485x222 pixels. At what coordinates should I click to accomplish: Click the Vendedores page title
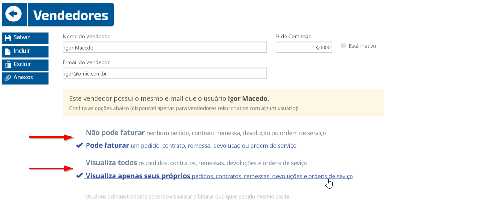pyautogui.click(x=71, y=15)
